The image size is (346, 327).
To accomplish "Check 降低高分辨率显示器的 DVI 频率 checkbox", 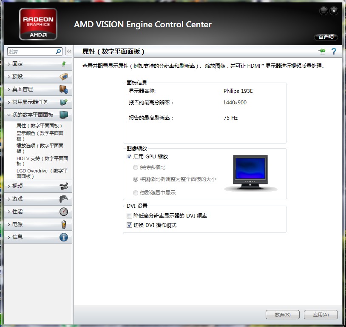I will point(129,215).
